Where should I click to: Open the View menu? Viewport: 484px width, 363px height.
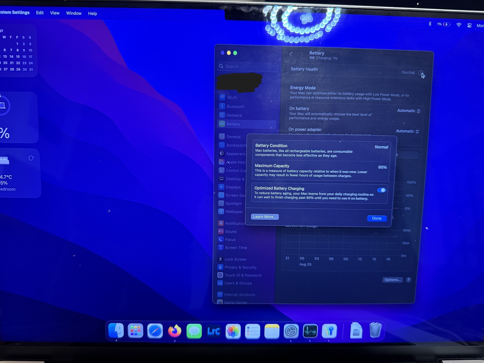click(55, 13)
